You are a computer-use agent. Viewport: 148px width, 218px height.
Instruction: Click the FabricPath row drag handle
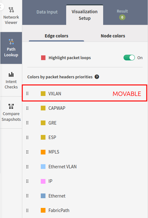point(27,210)
